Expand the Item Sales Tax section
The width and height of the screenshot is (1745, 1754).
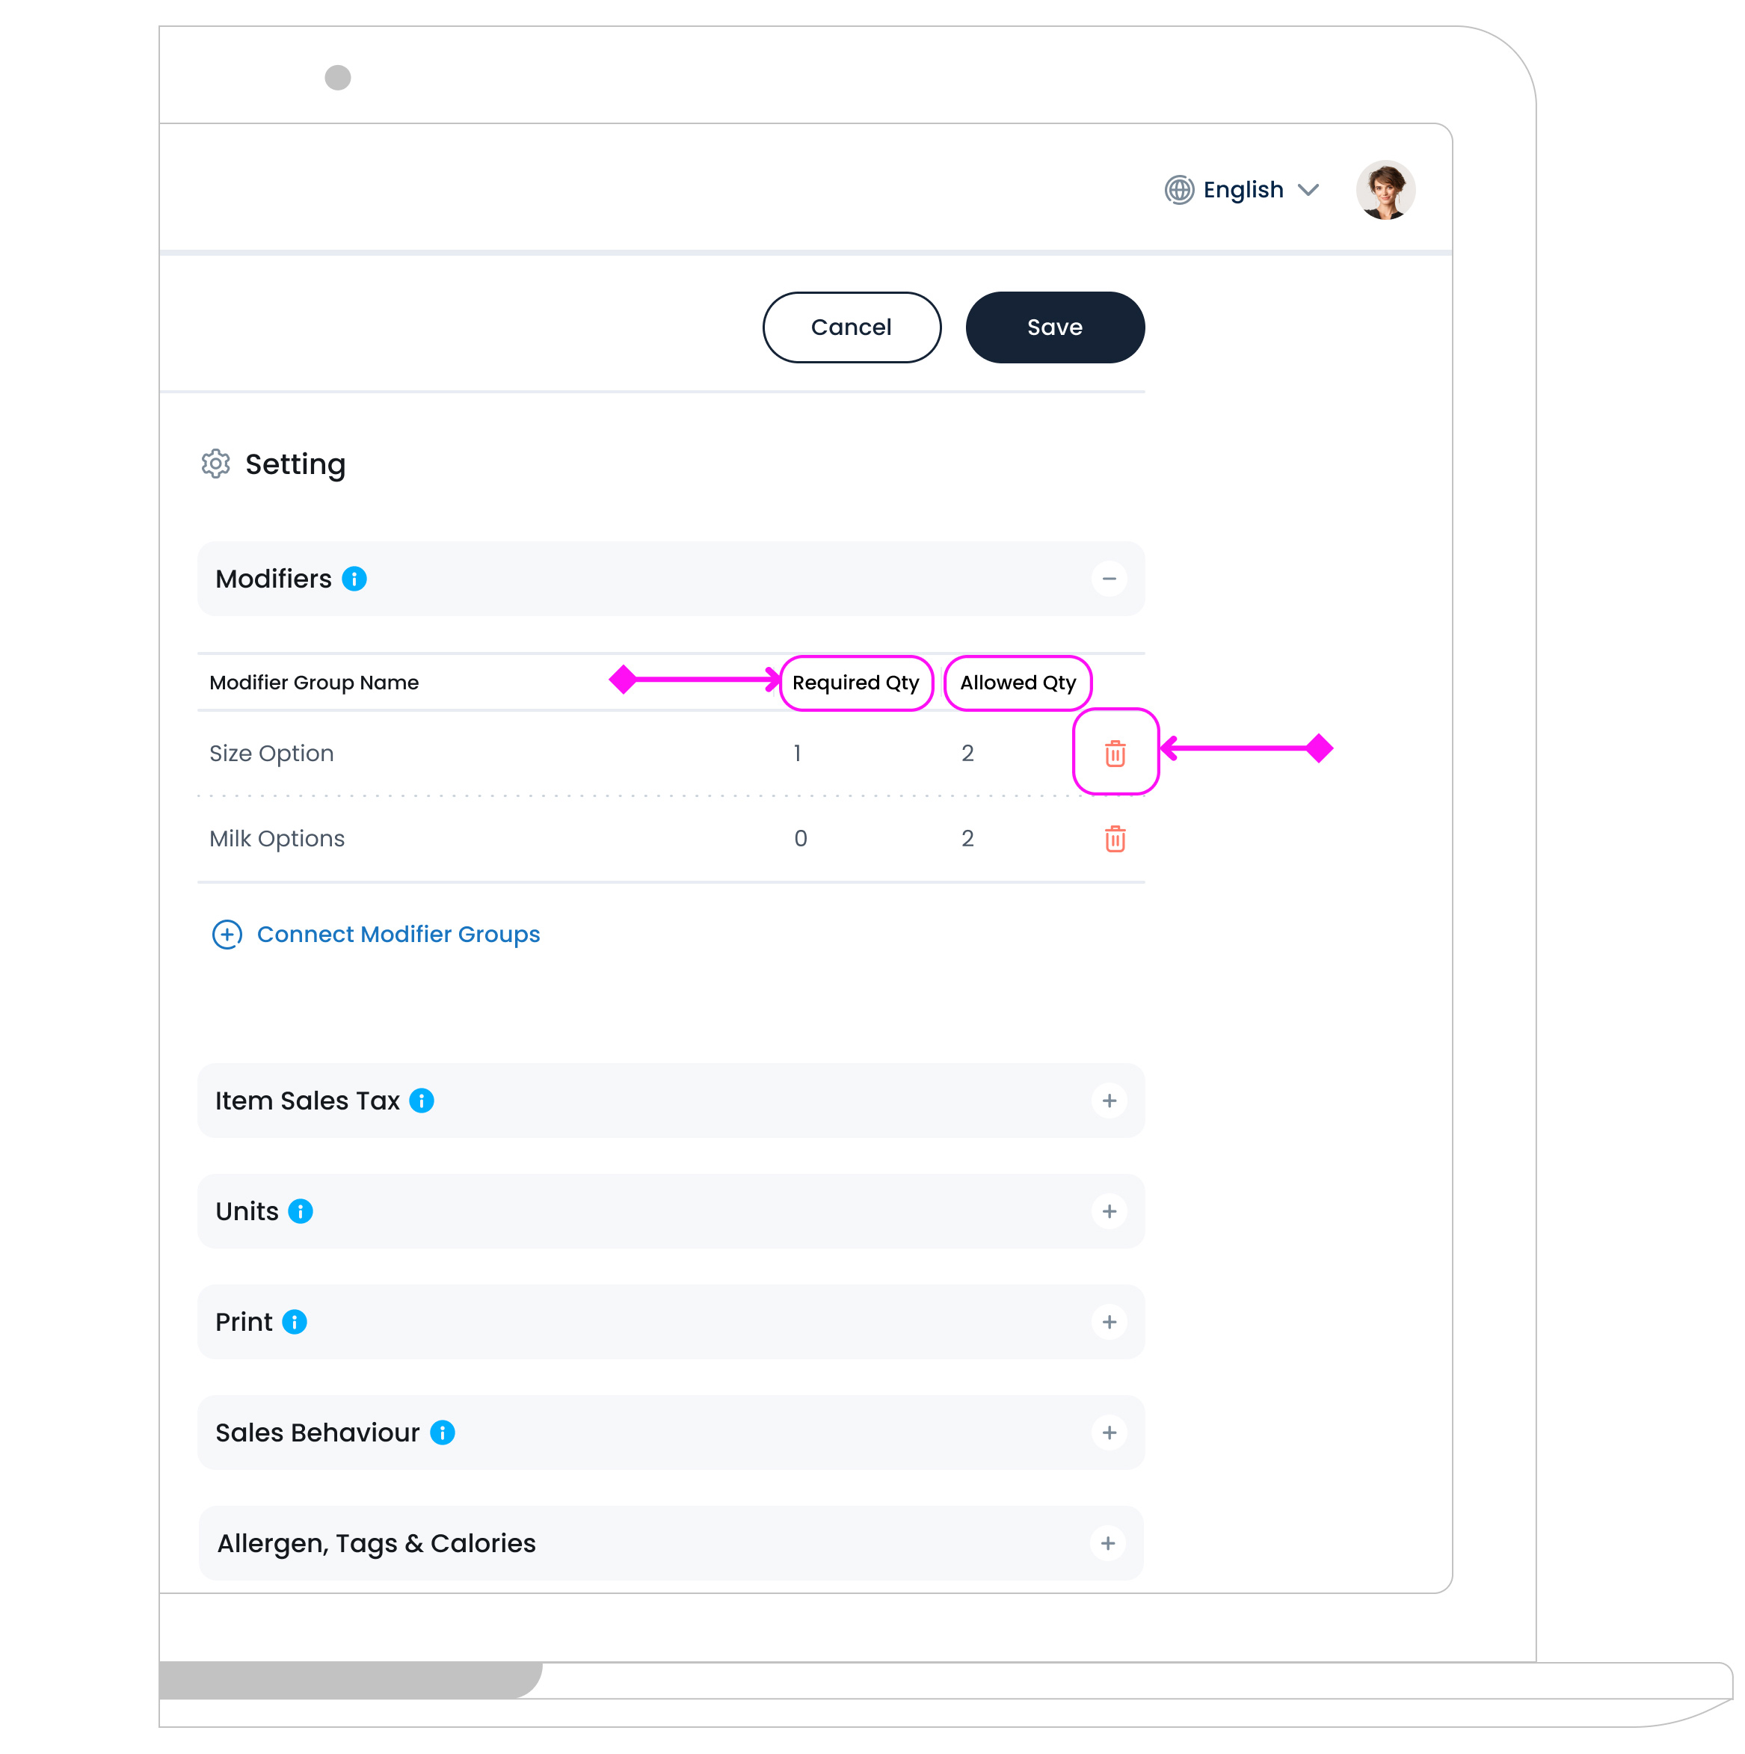tap(1109, 1101)
